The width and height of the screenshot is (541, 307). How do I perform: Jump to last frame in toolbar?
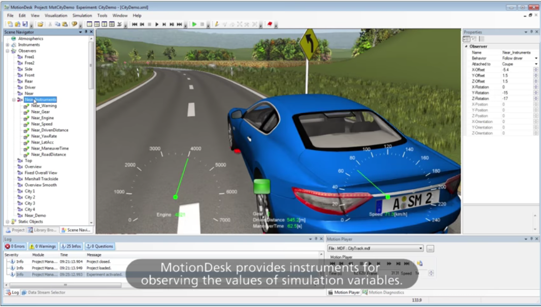(180, 24)
